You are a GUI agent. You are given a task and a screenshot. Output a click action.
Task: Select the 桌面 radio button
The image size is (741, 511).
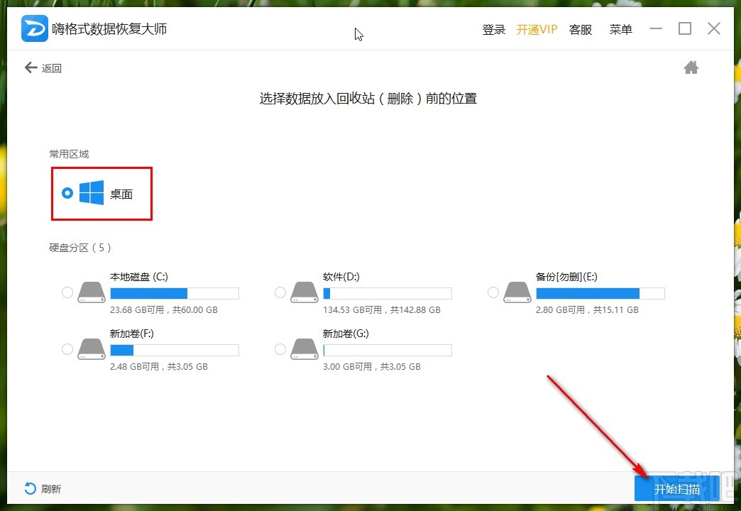point(67,192)
